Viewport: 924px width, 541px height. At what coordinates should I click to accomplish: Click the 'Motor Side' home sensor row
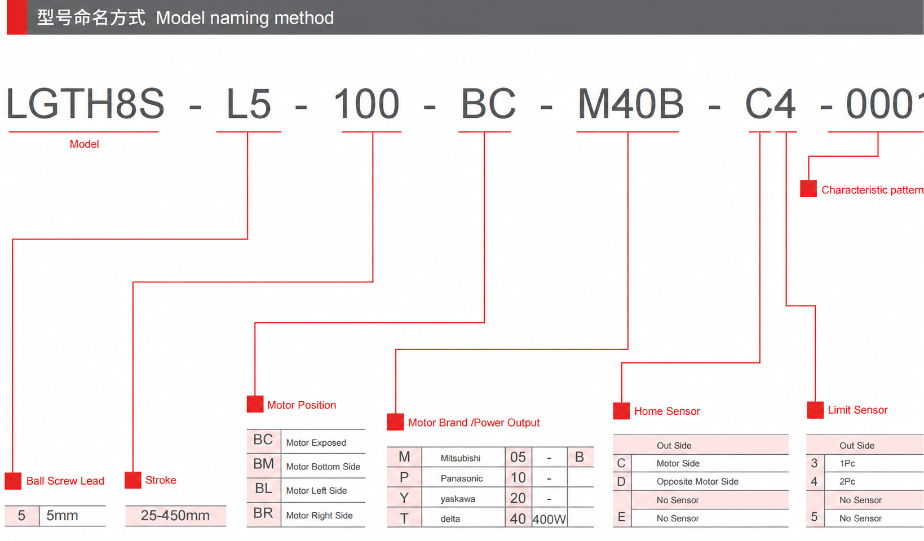(x=701, y=463)
